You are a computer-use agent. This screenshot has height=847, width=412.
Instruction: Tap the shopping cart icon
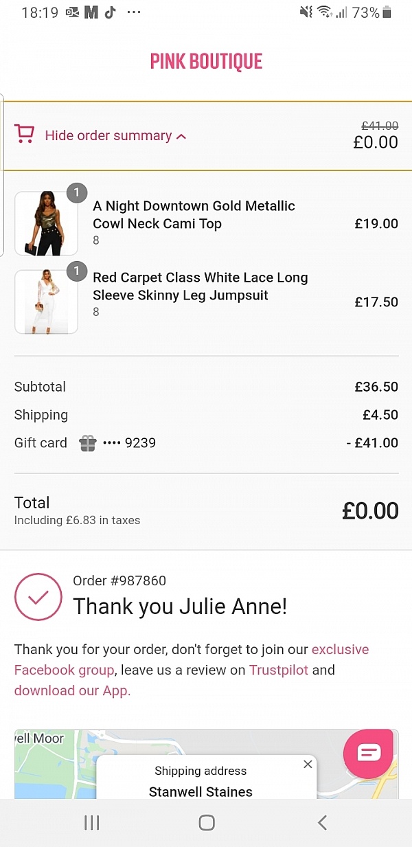coord(24,134)
